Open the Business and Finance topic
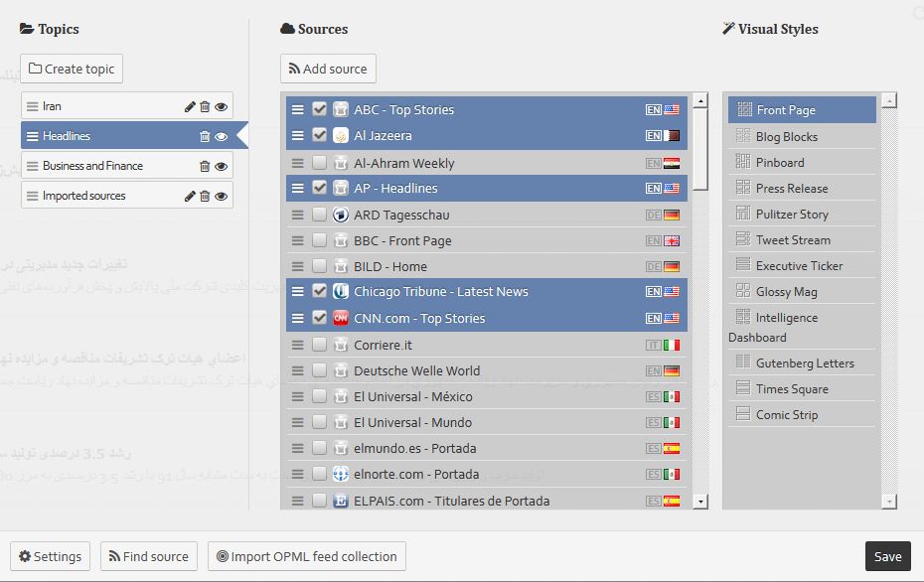 tap(127, 166)
